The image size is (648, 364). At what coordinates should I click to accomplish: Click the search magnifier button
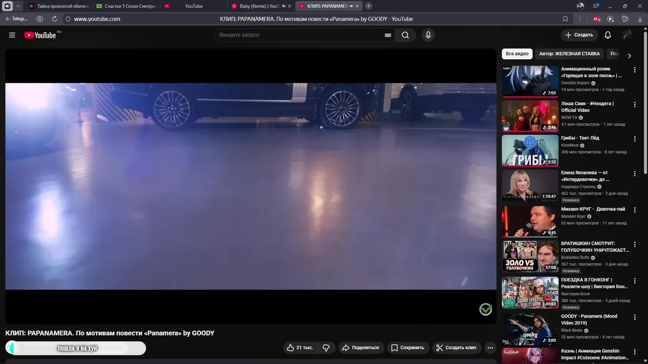point(406,35)
